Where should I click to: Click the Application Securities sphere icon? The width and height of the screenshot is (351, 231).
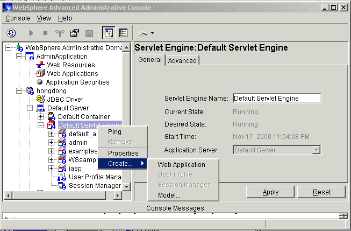pyautogui.click(x=40, y=82)
